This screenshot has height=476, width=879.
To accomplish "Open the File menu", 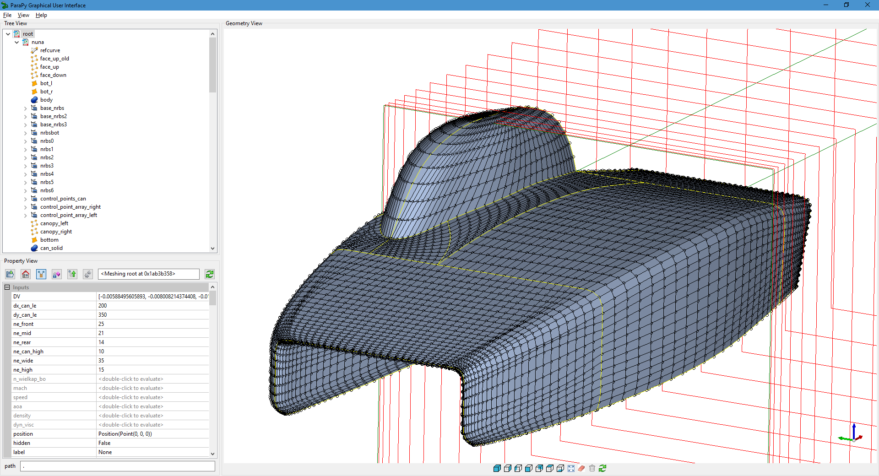I will 7,15.
